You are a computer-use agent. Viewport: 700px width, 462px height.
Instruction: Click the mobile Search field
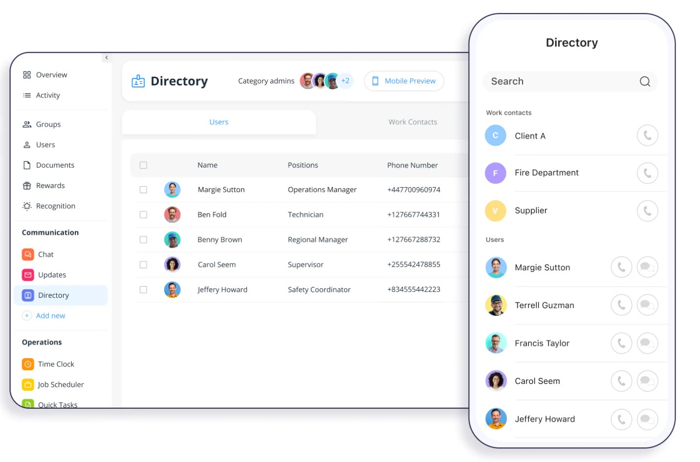point(570,82)
